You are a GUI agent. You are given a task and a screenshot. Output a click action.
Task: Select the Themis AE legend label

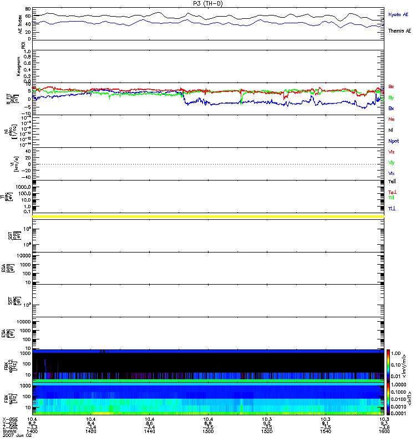click(399, 31)
